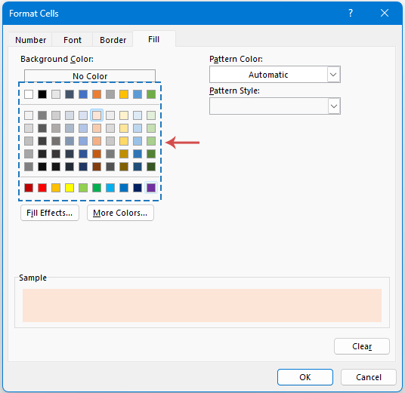Confirm with the OK button
The width and height of the screenshot is (405, 393).
pyautogui.click(x=305, y=377)
